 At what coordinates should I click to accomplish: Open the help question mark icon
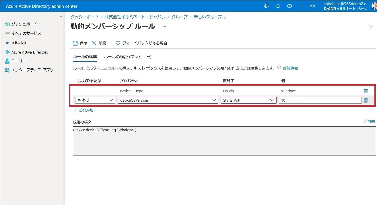coord(301,6)
